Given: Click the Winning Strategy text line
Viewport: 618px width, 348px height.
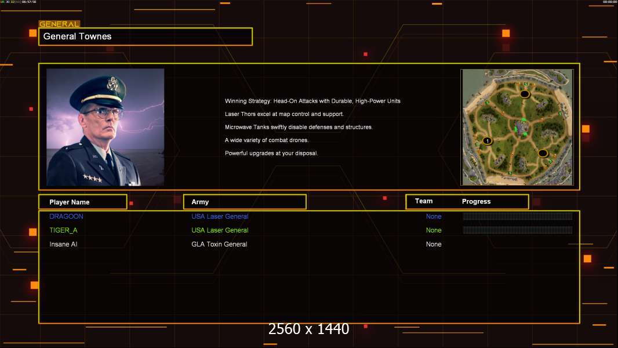Looking at the screenshot, I should point(312,101).
